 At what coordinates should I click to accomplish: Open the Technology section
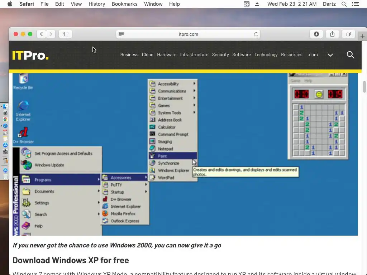point(266,55)
